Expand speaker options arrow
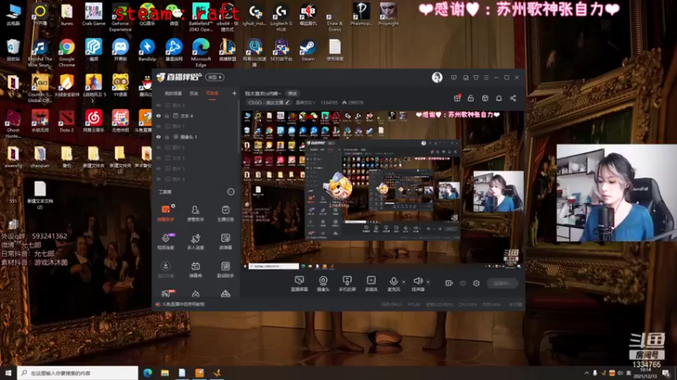This screenshot has width=677, height=380. (x=428, y=282)
